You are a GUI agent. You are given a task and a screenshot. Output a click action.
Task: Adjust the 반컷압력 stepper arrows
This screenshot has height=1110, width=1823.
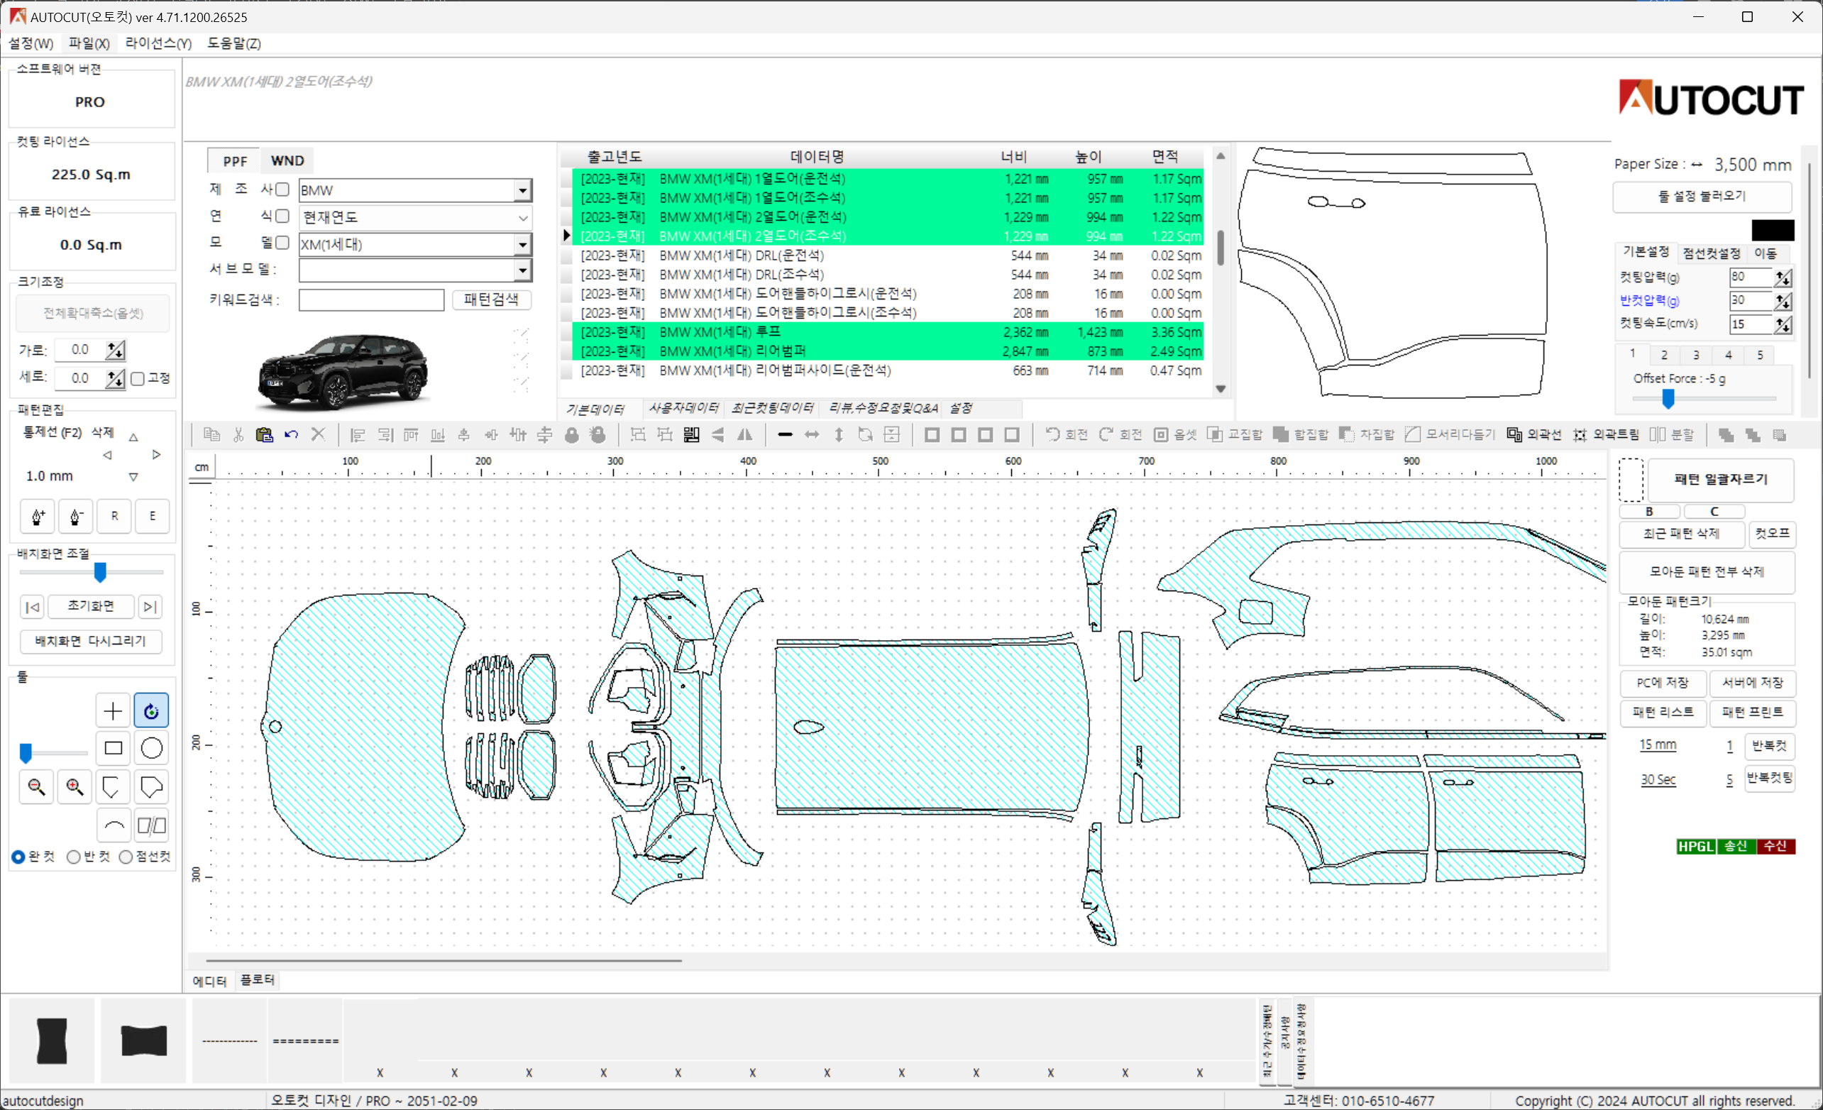point(1783,301)
